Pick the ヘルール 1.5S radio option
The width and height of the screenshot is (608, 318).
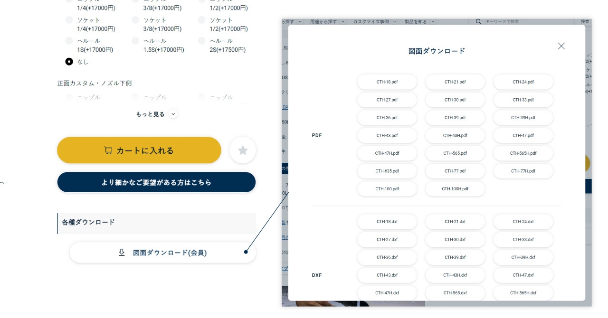click(135, 41)
